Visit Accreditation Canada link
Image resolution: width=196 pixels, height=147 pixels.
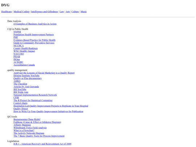(x=24, y=65)
